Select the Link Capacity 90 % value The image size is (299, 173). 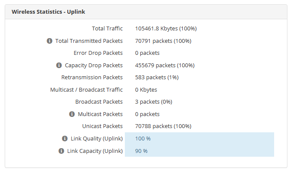tap(141, 151)
